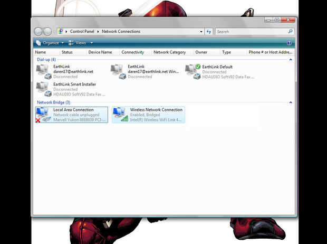Click arrow between Control Panel and Network Connections

point(98,32)
